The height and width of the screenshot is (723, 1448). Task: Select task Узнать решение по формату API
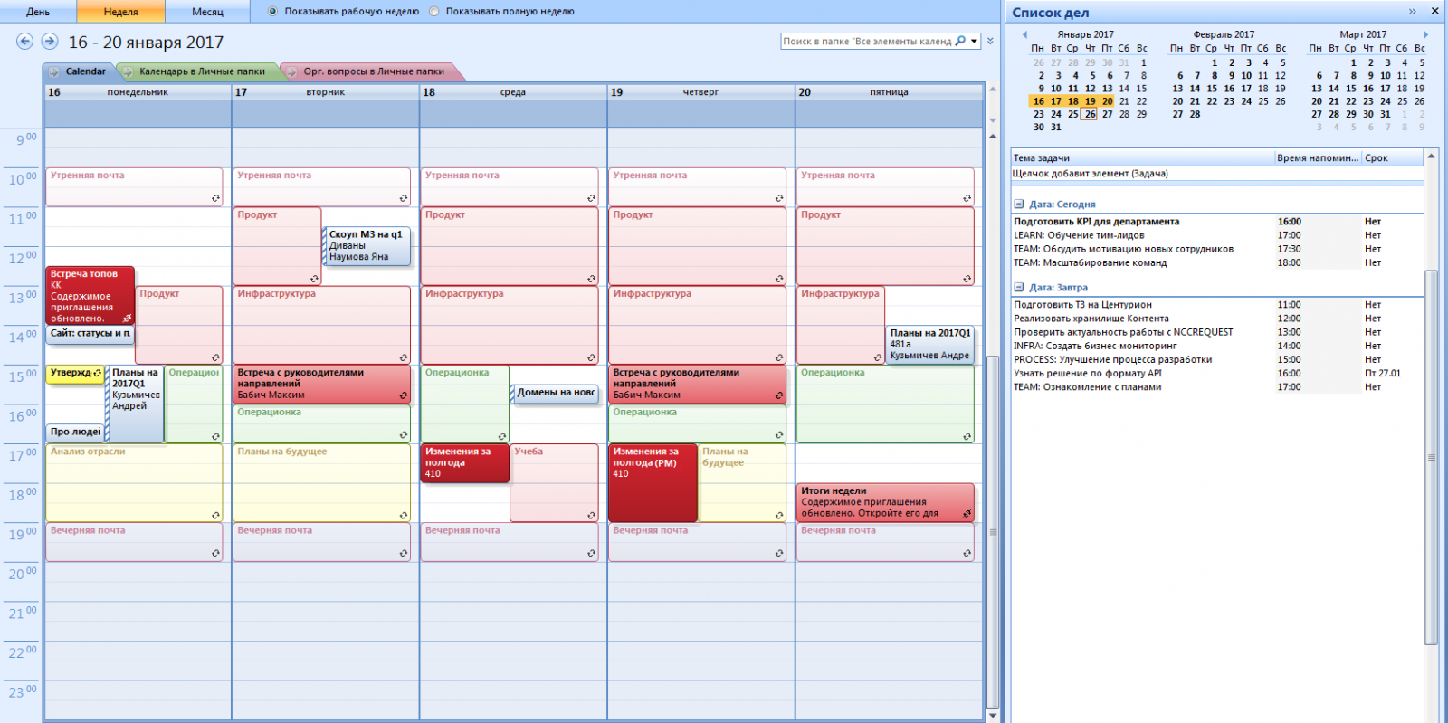(1216, 373)
